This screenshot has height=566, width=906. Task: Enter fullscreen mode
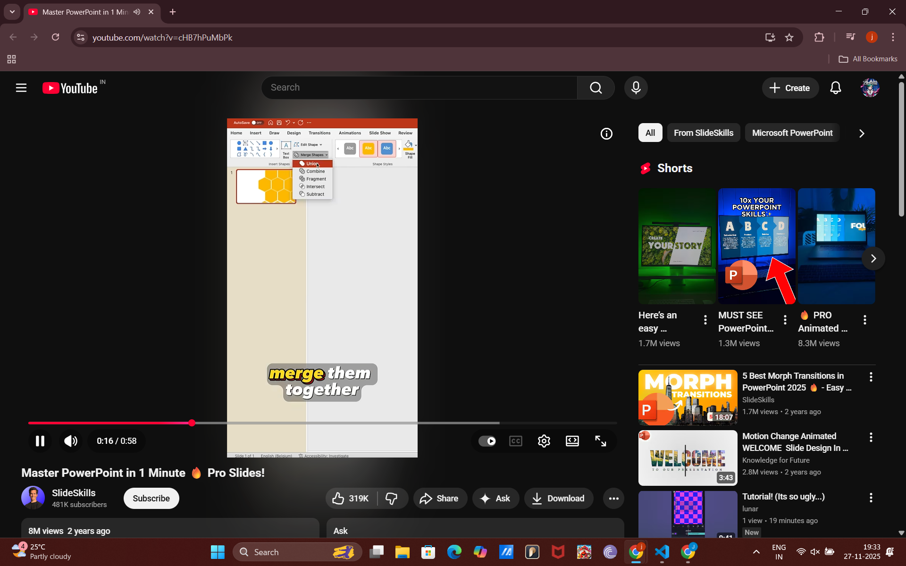[600, 441]
